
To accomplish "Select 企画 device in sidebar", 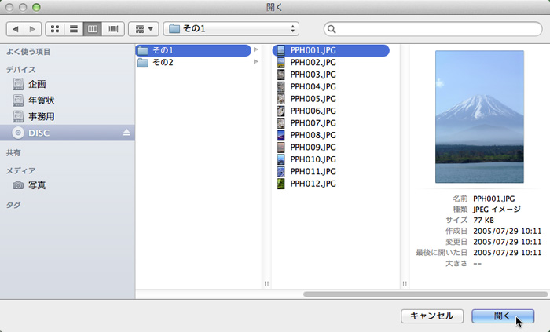I will [x=37, y=84].
